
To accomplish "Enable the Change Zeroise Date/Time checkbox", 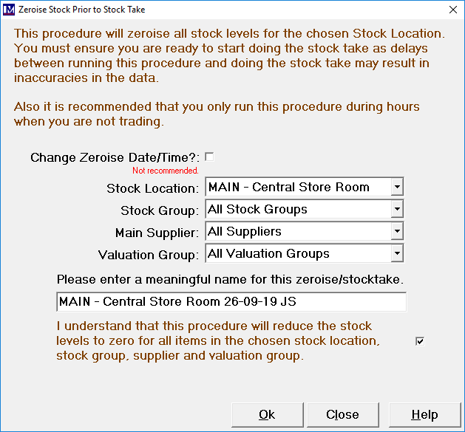I will (x=210, y=157).
